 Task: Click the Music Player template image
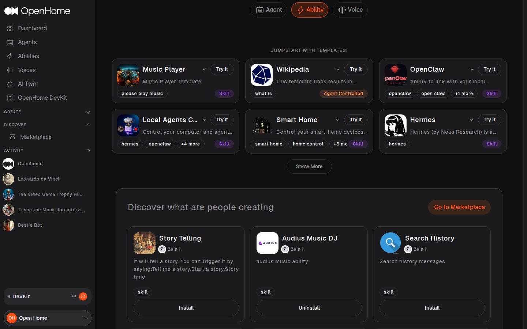(x=128, y=75)
